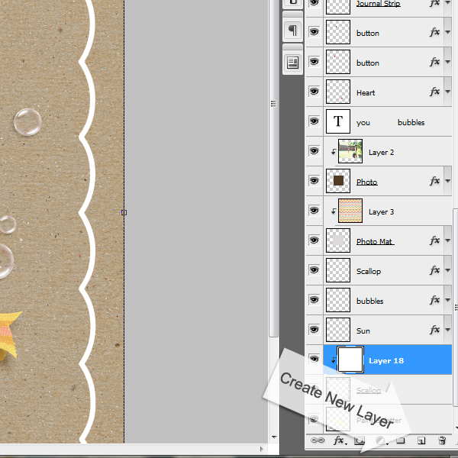Expand effects arrow on Sun layer
The height and width of the screenshot is (458, 458).
click(448, 330)
